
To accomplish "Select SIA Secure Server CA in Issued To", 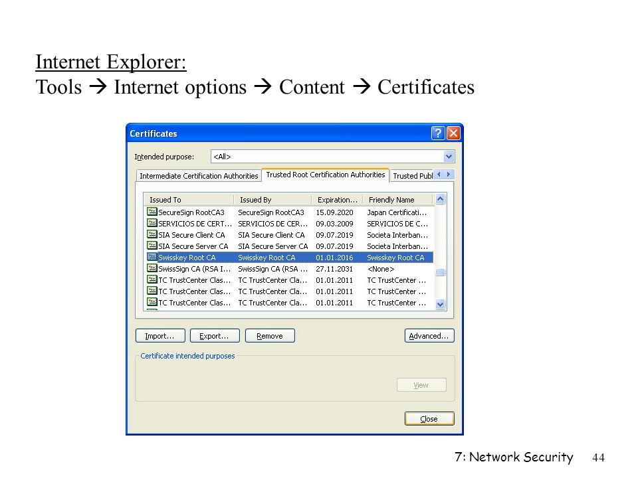I will 193,246.
